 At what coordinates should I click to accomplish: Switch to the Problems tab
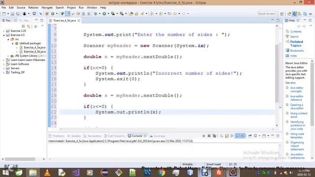pos(57,136)
